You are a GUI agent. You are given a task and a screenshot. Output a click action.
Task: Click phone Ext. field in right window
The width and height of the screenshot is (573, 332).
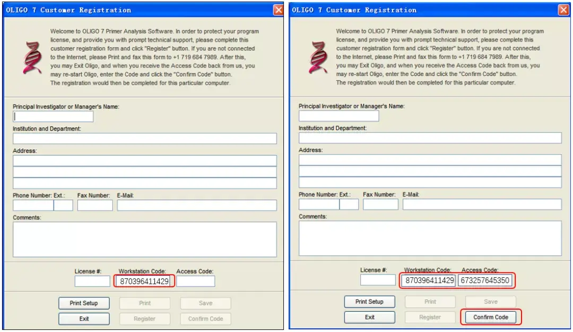click(x=349, y=205)
